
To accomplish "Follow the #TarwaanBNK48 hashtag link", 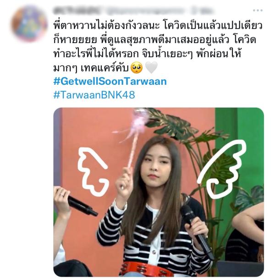I will (94, 95).
